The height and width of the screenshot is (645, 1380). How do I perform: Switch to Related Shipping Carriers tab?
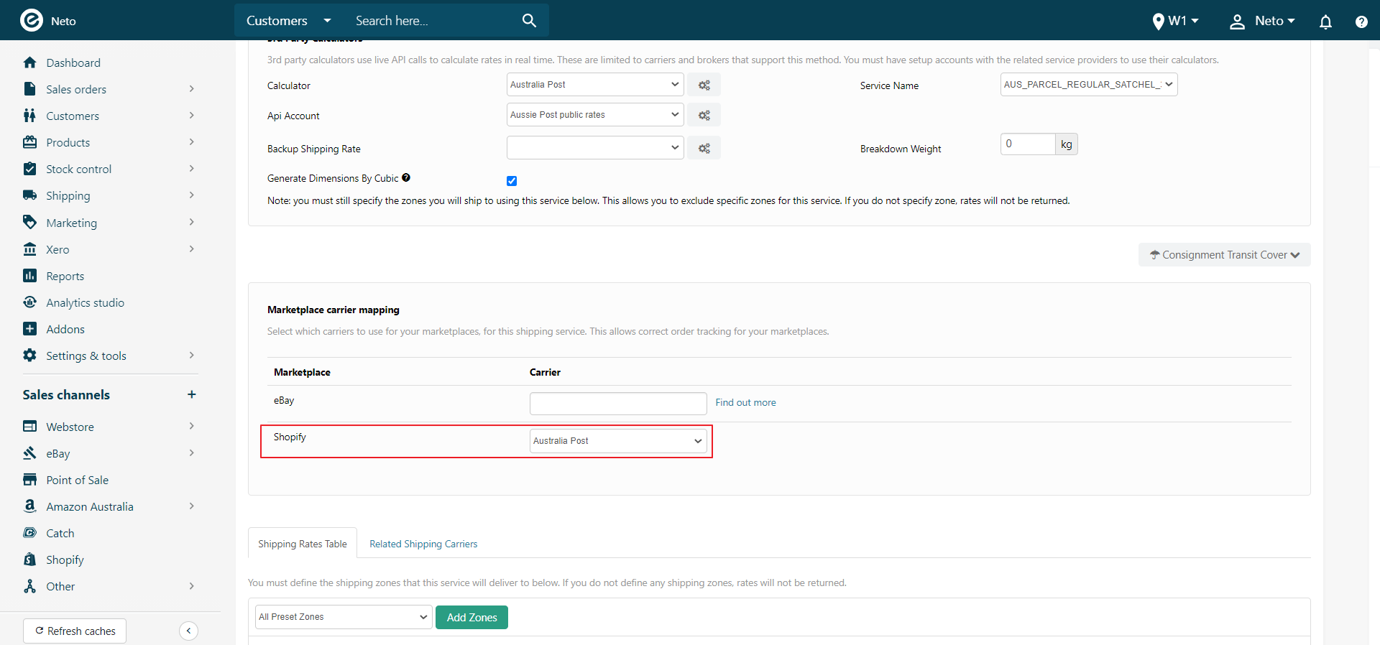[423, 544]
